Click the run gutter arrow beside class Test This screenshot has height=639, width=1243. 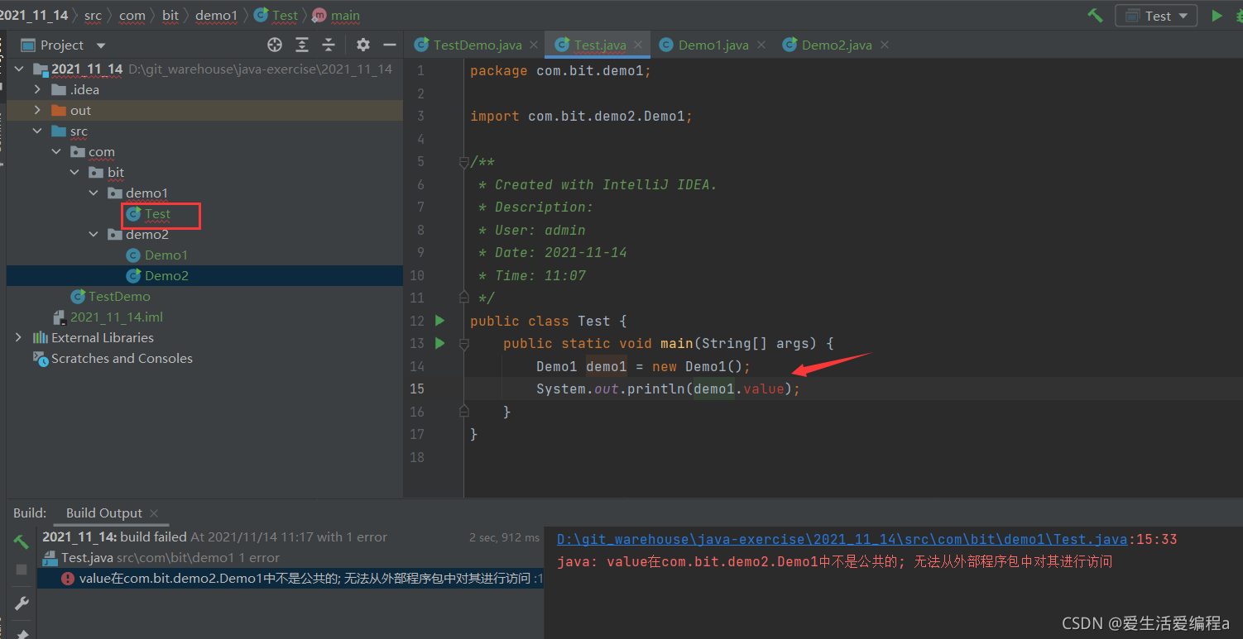[x=439, y=321]
